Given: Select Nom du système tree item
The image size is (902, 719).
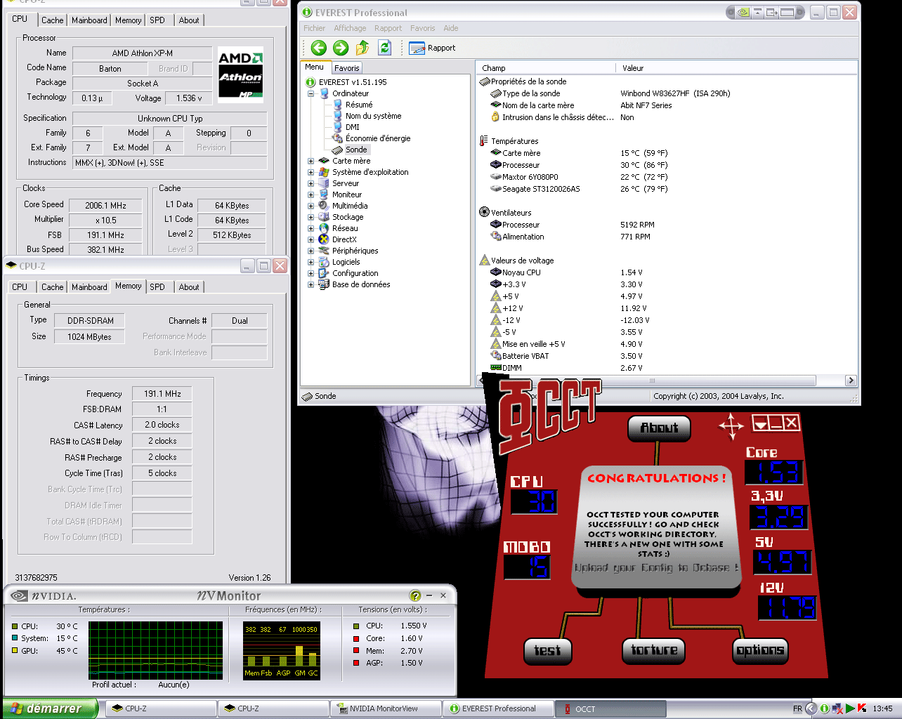Looking at the screenshot, I should [x=373, y=116].
